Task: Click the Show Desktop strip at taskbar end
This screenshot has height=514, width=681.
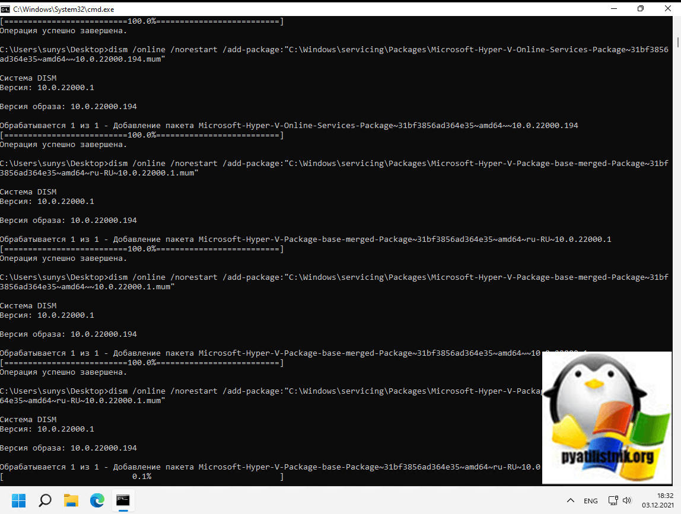Action: (x=679, y=500)
